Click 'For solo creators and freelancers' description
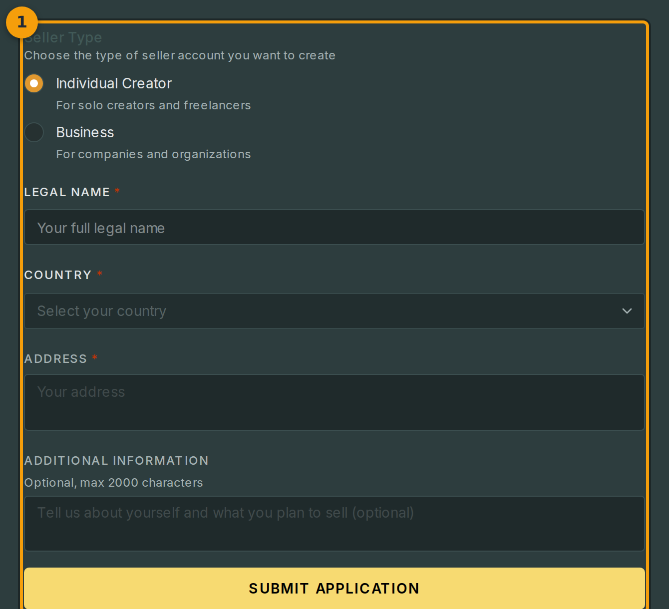The image size is (669, 609). (x=153, y=105)
